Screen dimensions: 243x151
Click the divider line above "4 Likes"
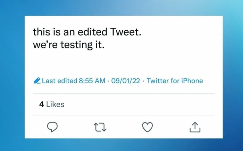point(124,93)
